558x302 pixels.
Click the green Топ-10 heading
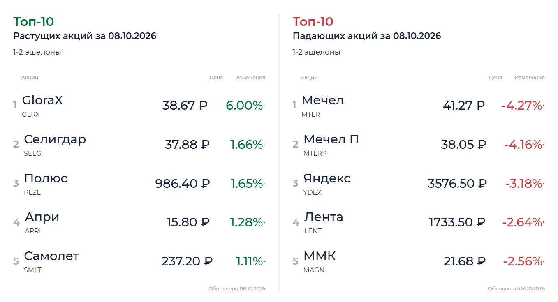coord(34,21)
